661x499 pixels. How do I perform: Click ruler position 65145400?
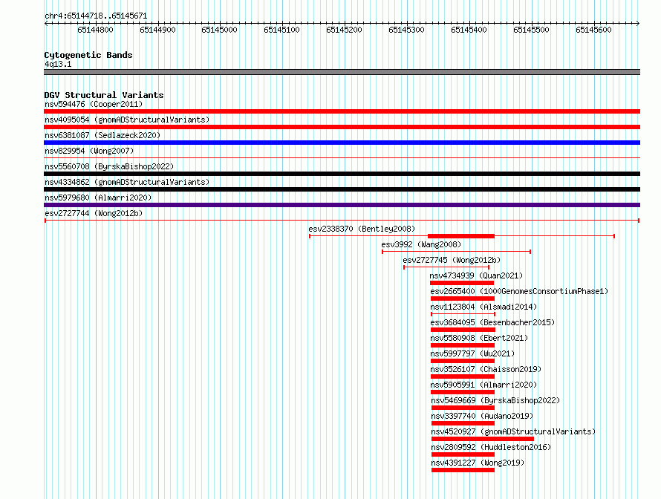coord(469,30)
